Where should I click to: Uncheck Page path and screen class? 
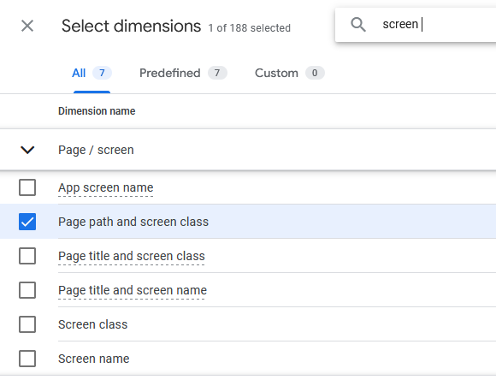click(x=27, y=222)
